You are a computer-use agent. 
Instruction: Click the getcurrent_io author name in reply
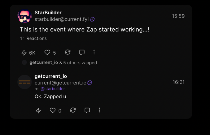(x=51, y=76)
